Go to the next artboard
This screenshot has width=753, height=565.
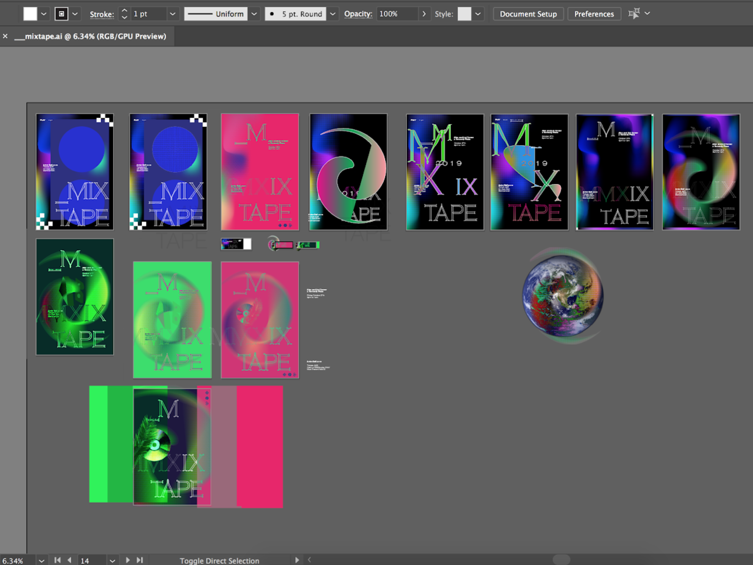pos(128,560)
